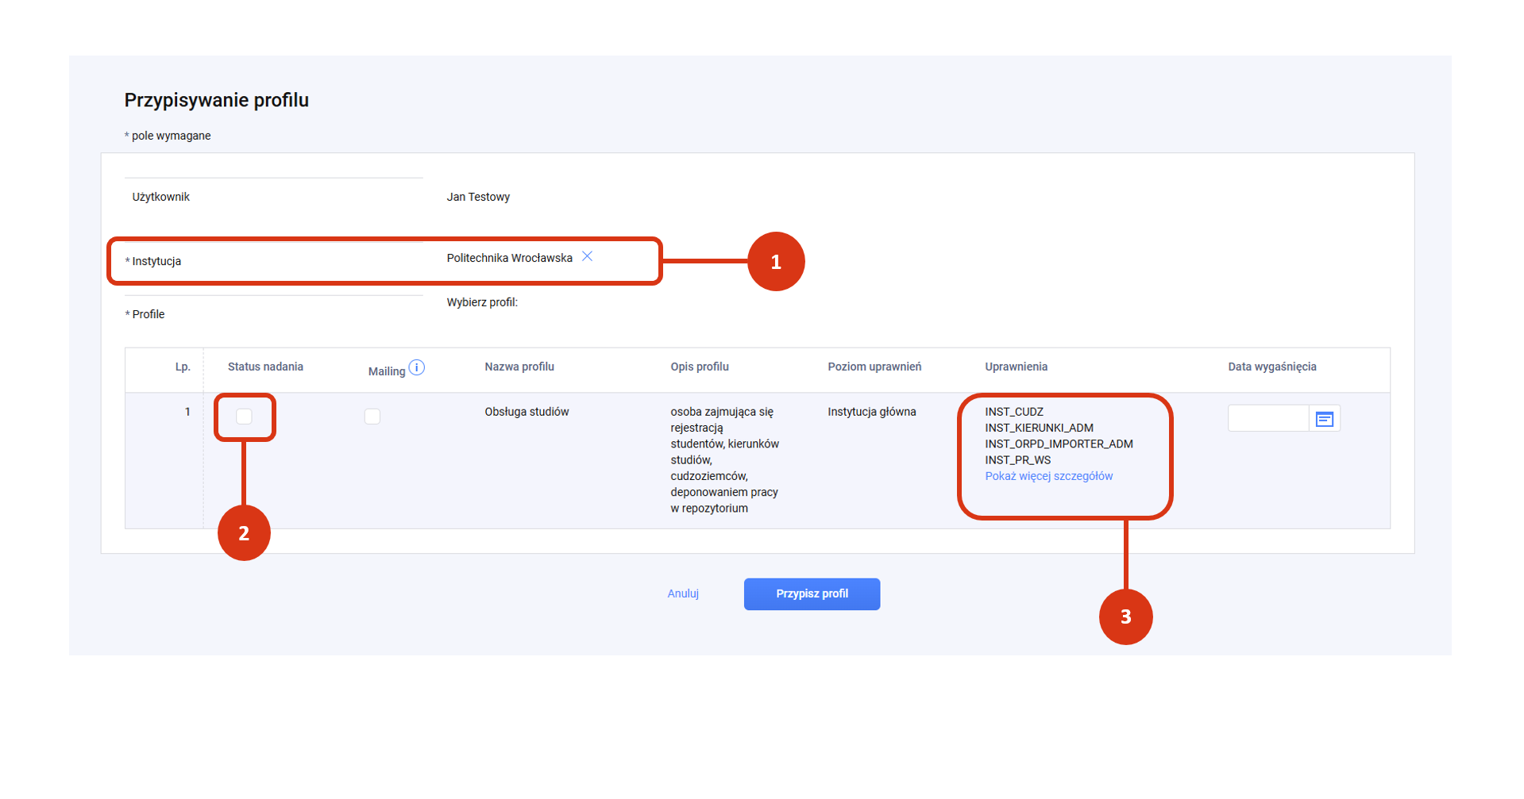This screenshot has height=799, width=1524.
Task: Open the Mailing info tooltip icon
Action: click(416, 368)
